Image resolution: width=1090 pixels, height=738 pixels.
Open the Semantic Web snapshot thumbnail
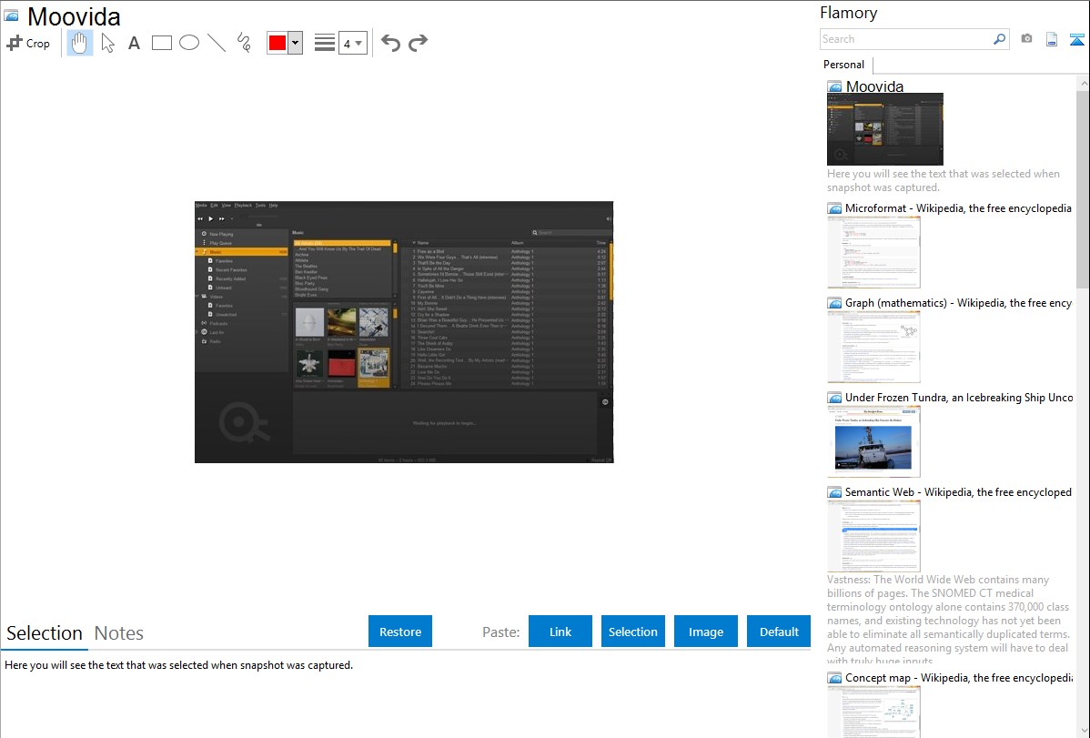(x=873, y=536)
